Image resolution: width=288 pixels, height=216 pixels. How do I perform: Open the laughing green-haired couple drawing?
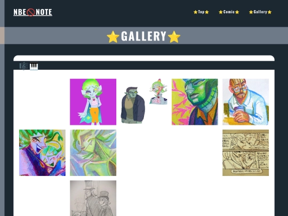click(x=42, y=153)
